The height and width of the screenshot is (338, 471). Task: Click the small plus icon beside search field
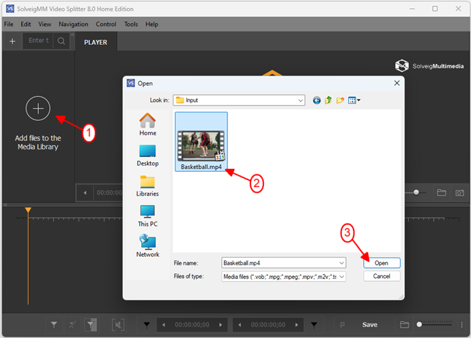tap(12, 41)
